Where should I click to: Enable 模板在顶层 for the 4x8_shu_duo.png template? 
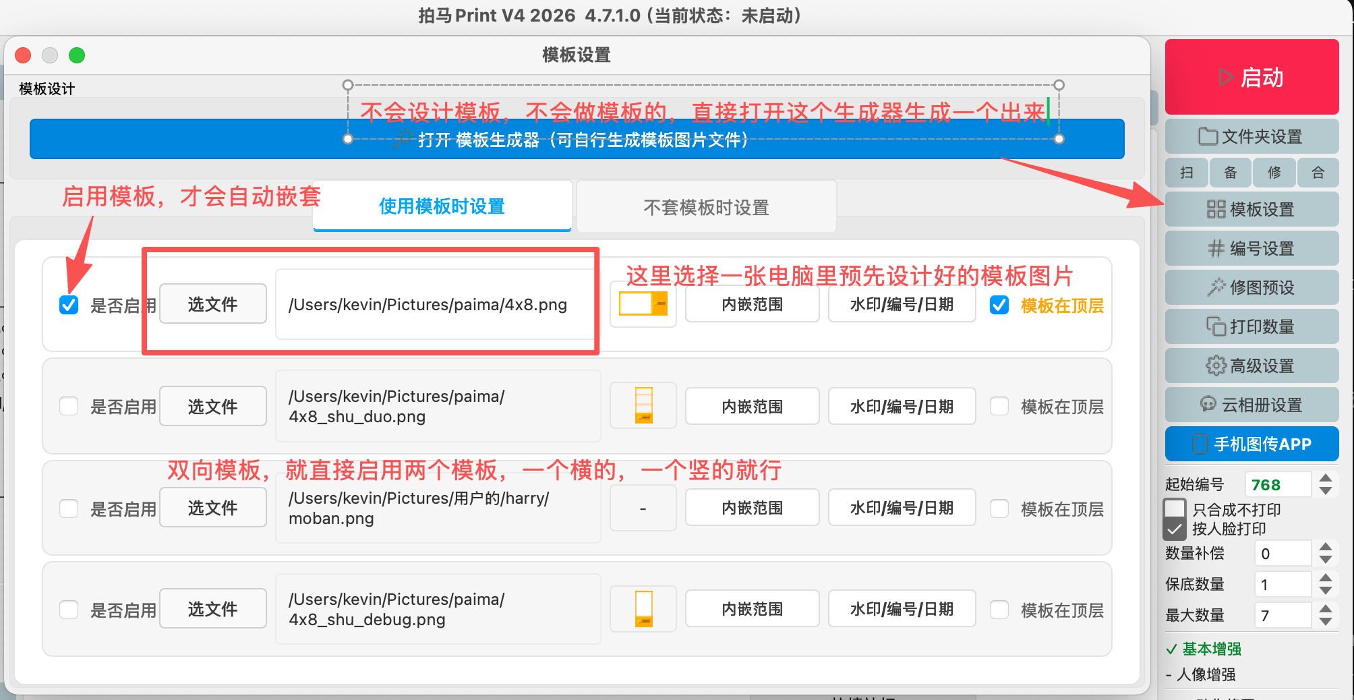click(999, 407)
